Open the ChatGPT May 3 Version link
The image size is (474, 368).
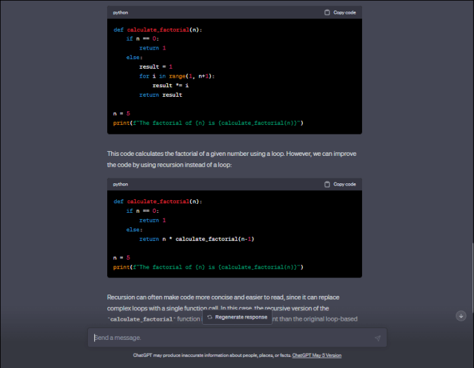317,356
